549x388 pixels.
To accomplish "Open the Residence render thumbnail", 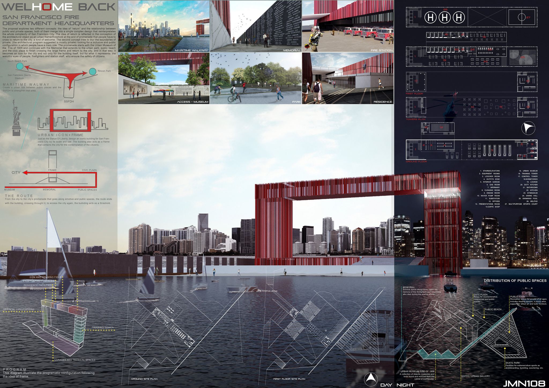I will click(x=348, y=78).
